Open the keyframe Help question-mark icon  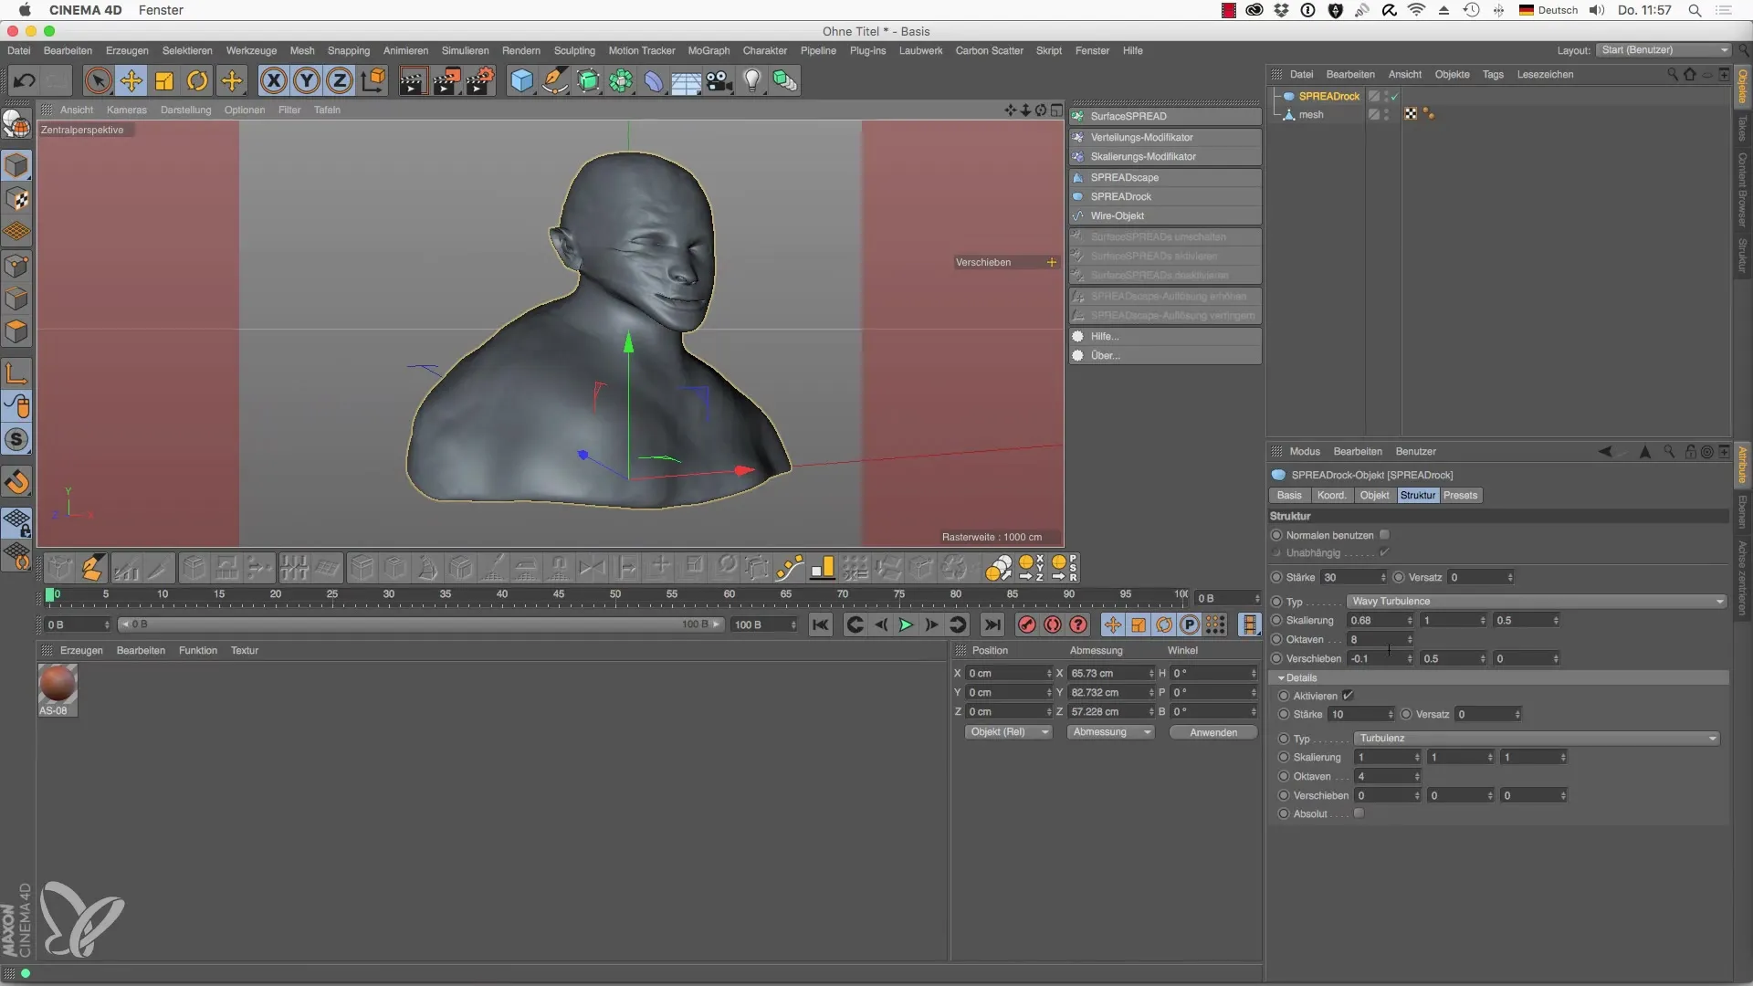pyautogui.click(x=1078, y=624)
